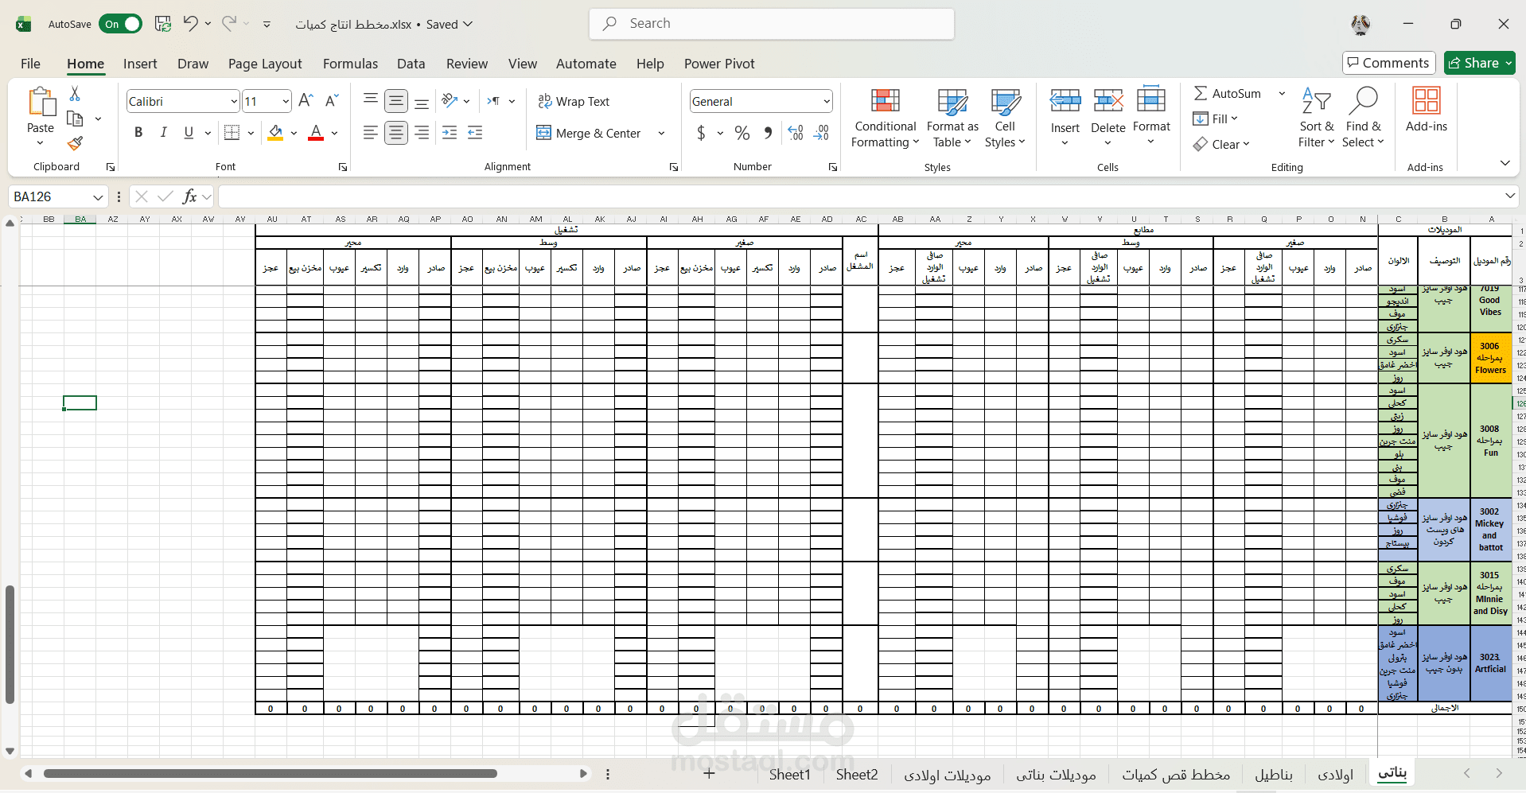
Task: Toggle Underline formatting
Action: point(189,133)
